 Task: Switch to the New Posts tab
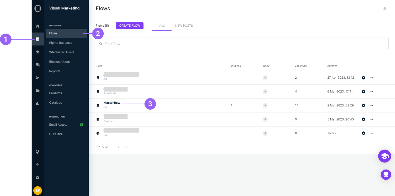point(184,26)
